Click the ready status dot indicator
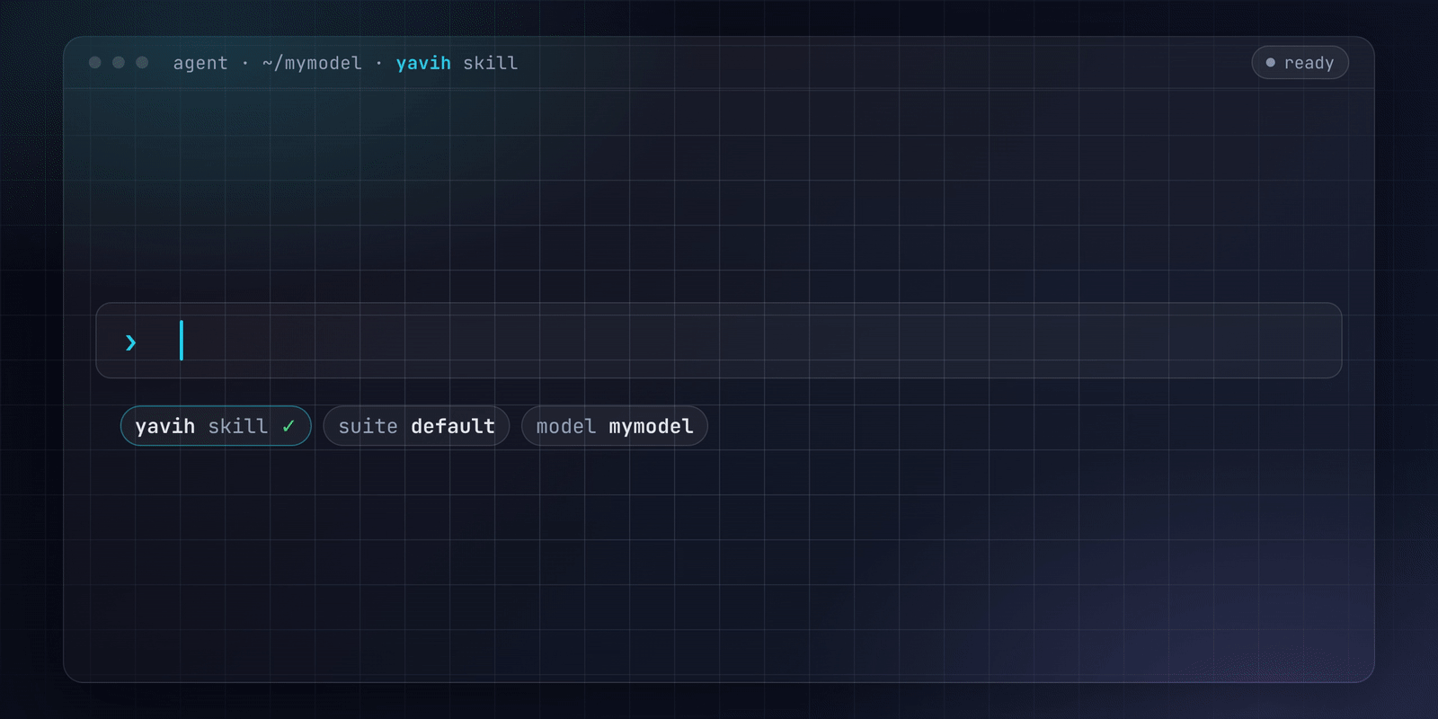This screenshot has width=1438, height=719. [1271, 63]
